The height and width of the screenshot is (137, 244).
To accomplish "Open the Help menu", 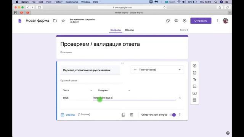I will (96, 2).
